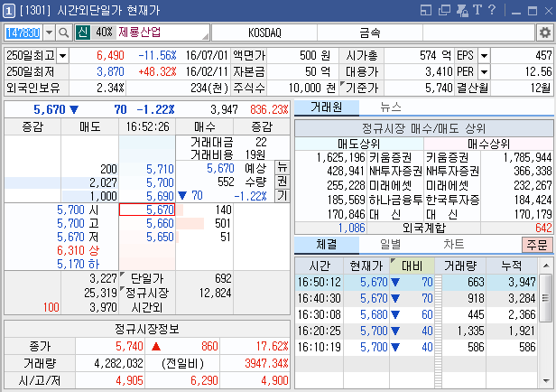Screen dimensions: 556x392
Task: Click the upper limit price 6,310 상
Action: 78,250
